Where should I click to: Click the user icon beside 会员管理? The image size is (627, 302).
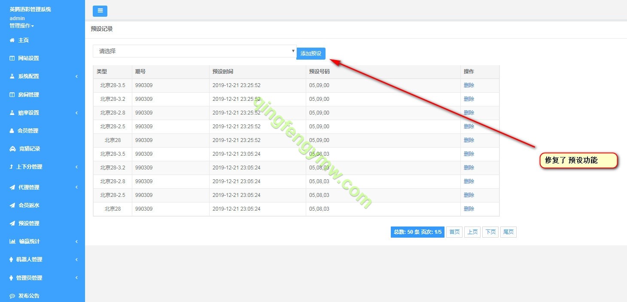(12, 131)
